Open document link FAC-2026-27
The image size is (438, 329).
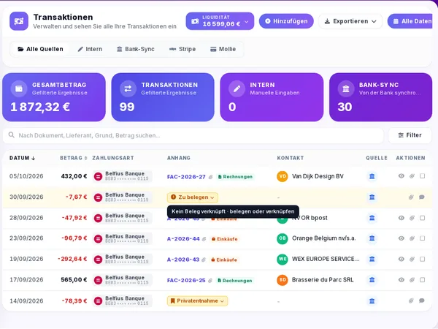click(x=186, y=177)
